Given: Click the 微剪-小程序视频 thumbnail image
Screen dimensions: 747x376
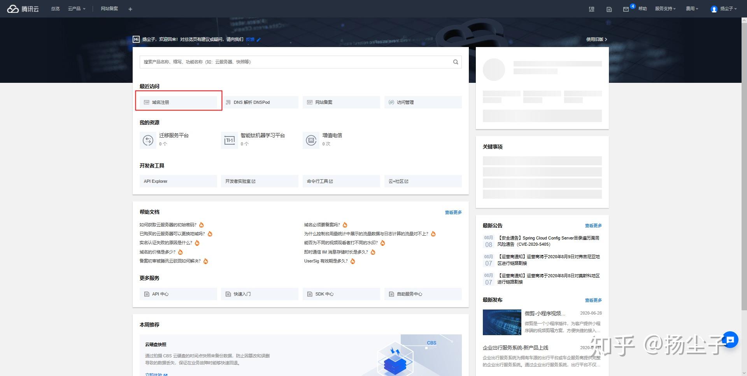Looking at the screenshot, I should (x=502, y=322).
